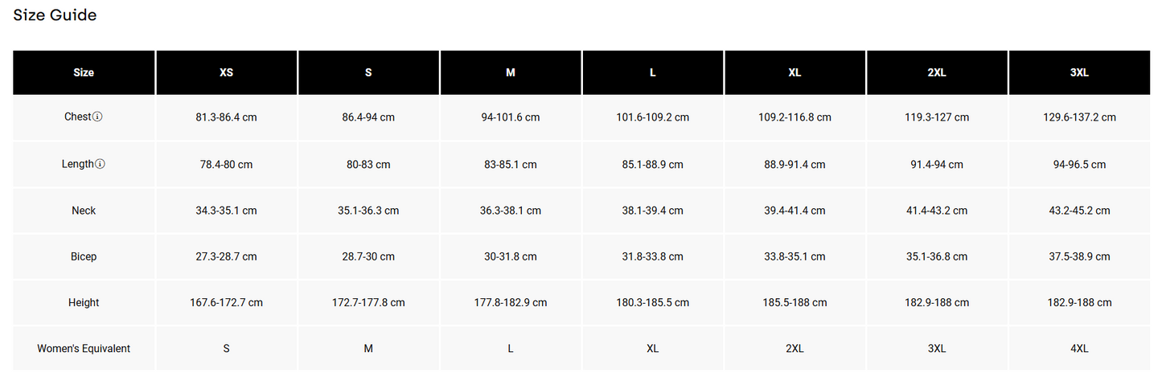Select the 167.6-172.7 cm height cell

pyautogui.click(x=227, y=303)
